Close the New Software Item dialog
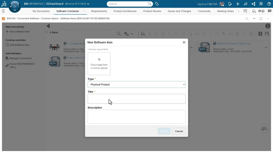Viewport: 273px width, 153px height. (x=184, y=42)
